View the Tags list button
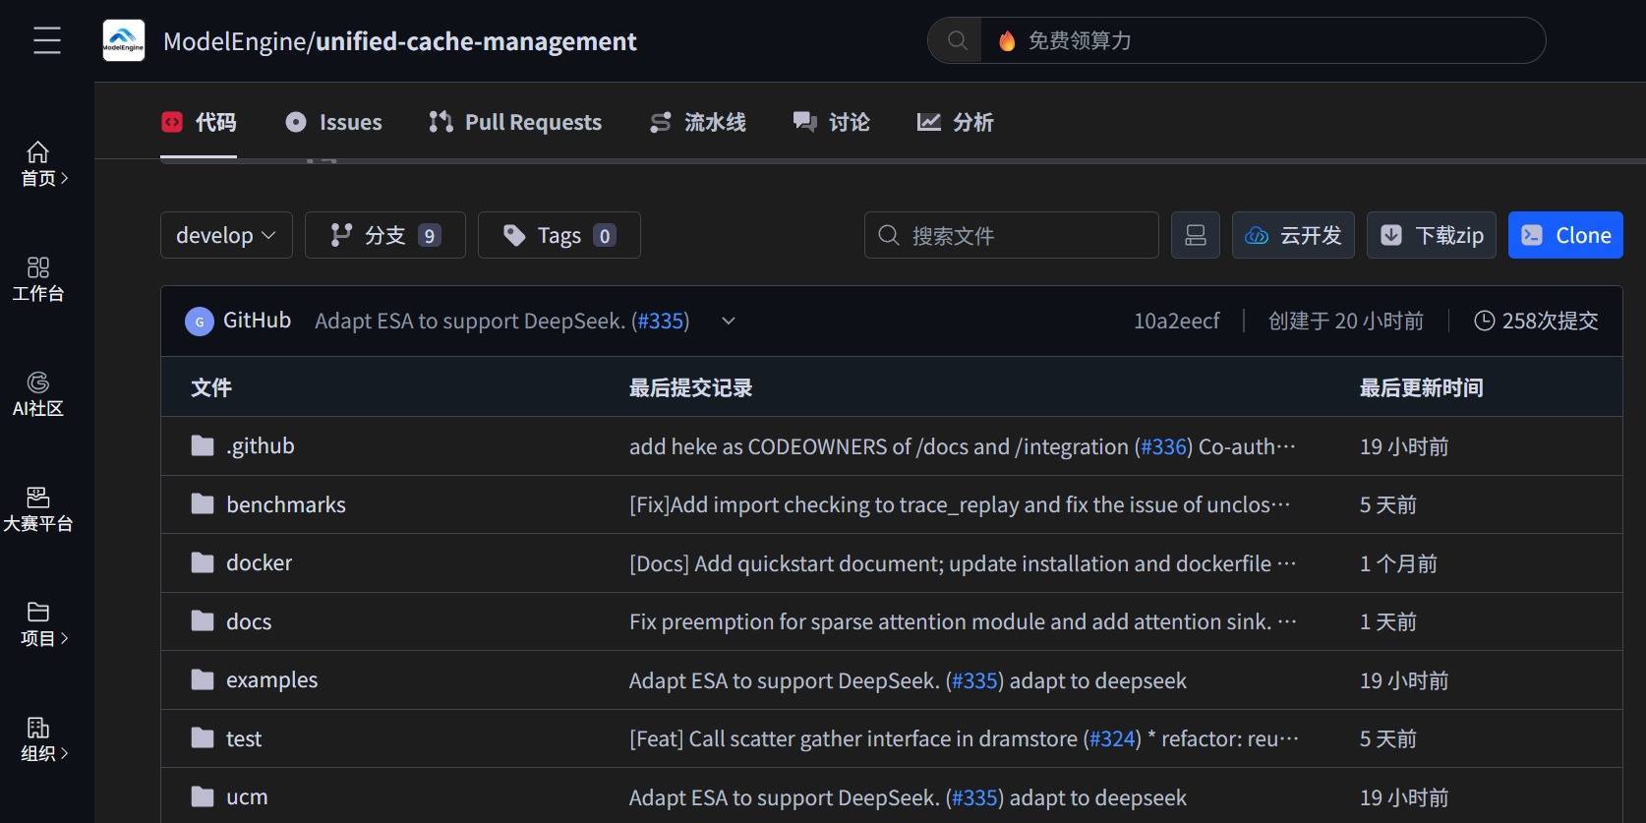This screenshot has height=823, width=1646. pyautogui.click(x=558, y=235)
